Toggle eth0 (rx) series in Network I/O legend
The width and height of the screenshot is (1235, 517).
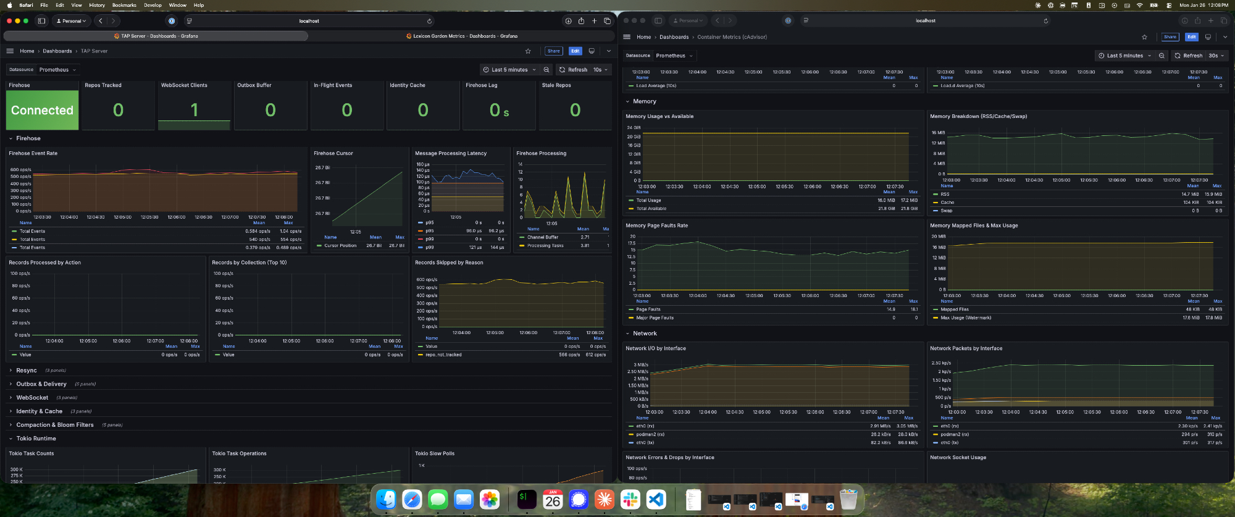tap(645, 426)
